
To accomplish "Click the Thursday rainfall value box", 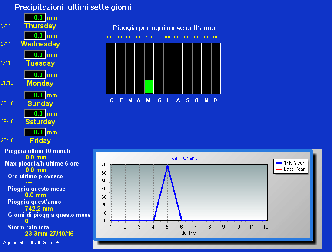I will coord(35,17).
